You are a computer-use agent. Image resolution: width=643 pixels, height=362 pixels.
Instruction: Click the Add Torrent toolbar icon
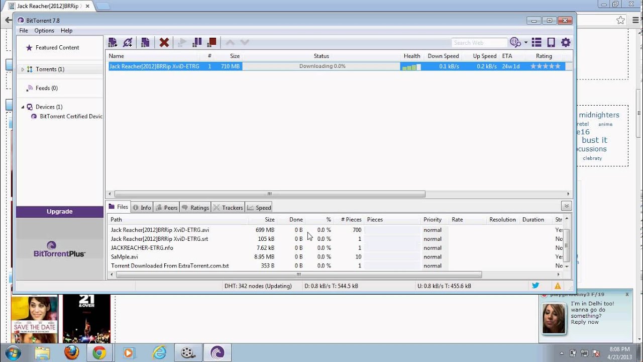click(113, 43)
